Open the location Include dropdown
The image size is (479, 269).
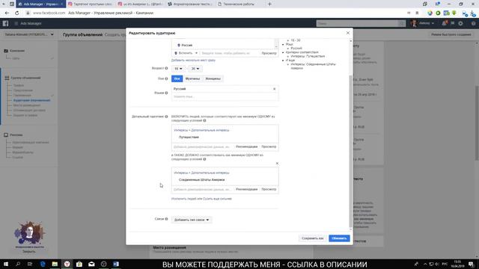click(x=186, y=53)
